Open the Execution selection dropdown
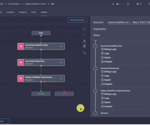 point(129,22)
